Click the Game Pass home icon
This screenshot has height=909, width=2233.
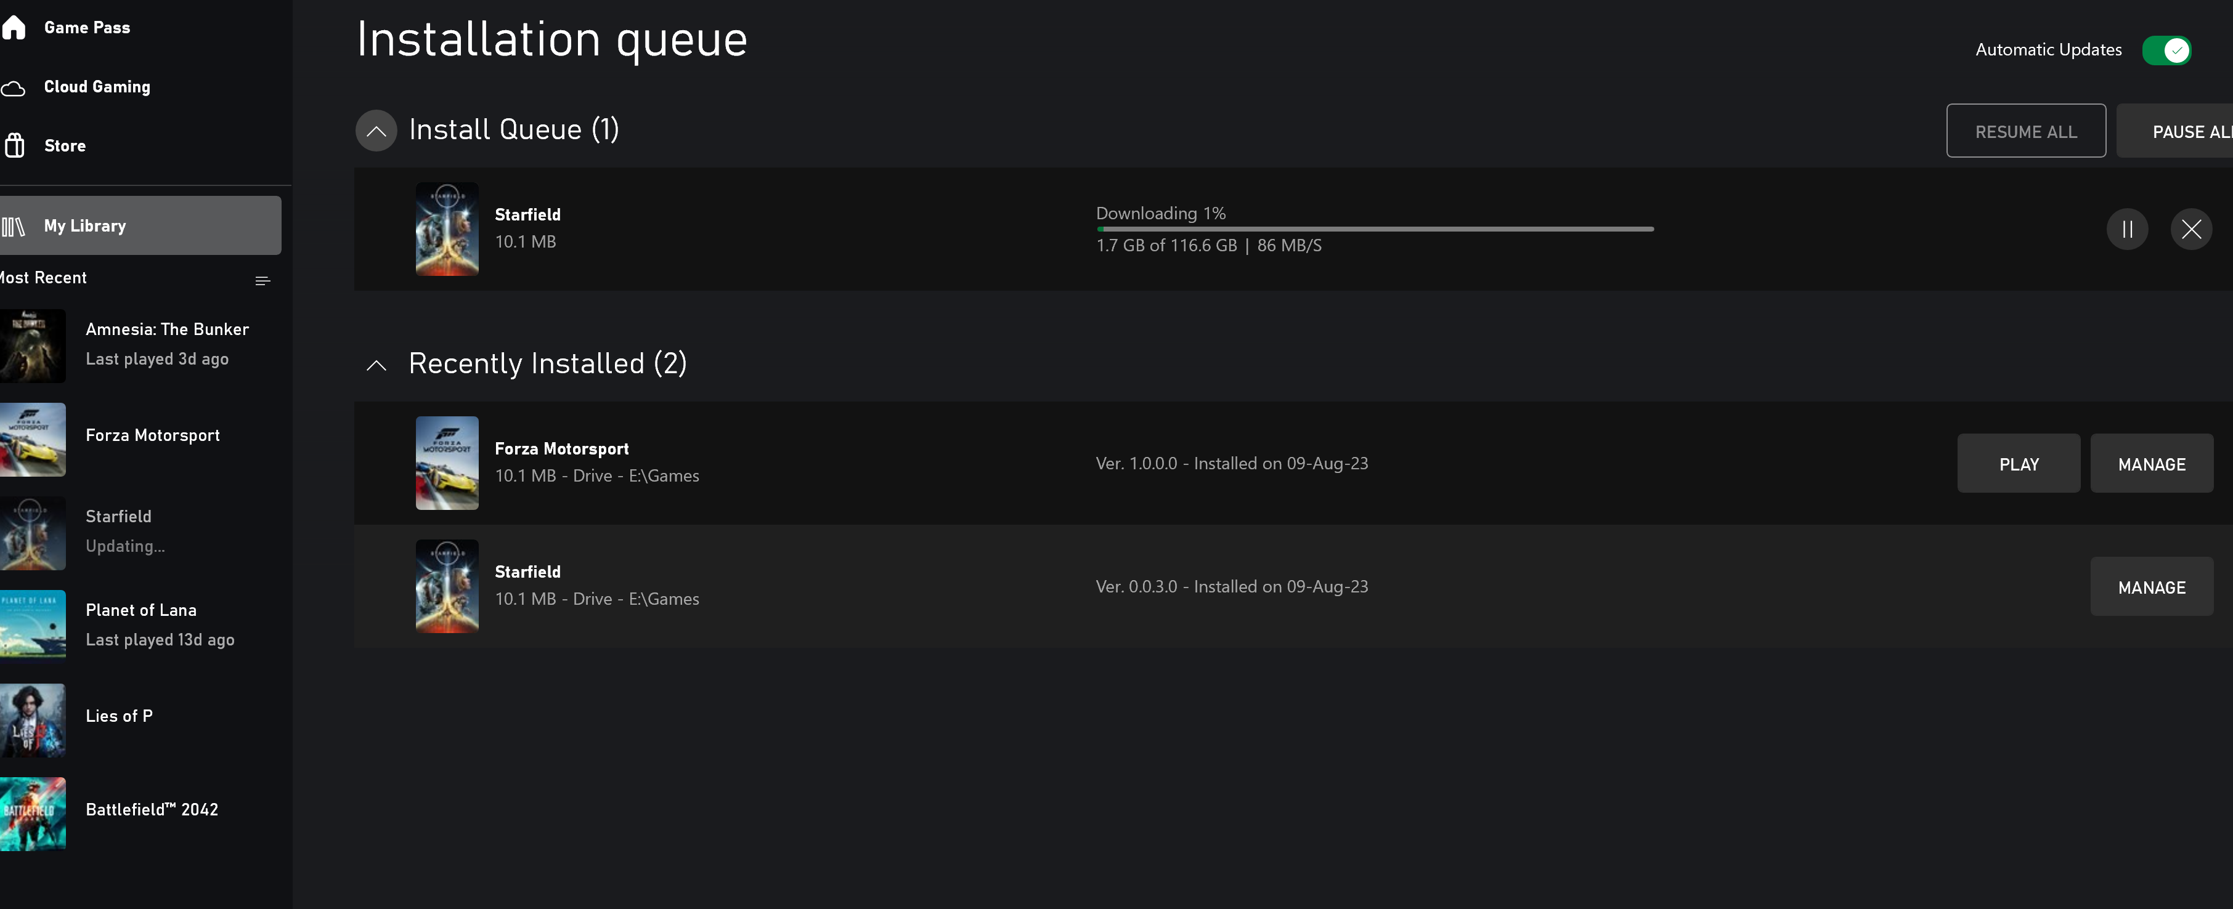14,28
